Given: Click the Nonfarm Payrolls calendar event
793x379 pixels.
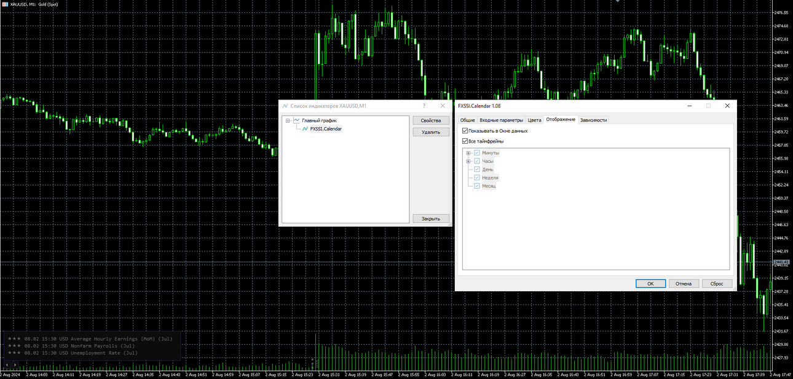Looking at the screenshot, I should coord(71,346).
